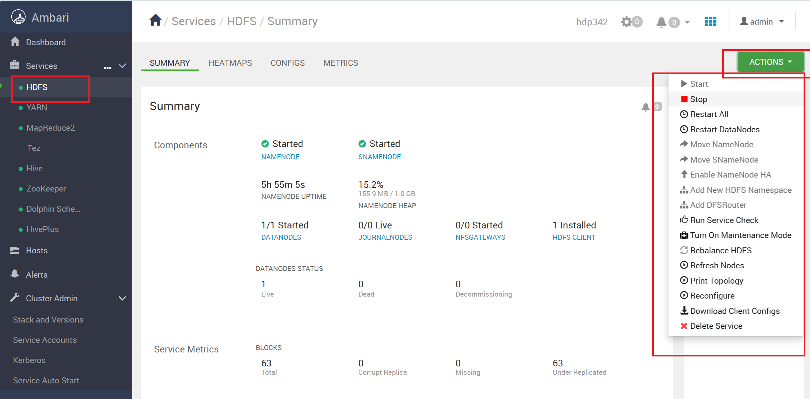
Task: Choose Download Client Configs menu entry
Action: tap(736, 311)
